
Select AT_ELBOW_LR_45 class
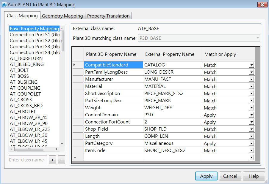(x=34, y=141)
